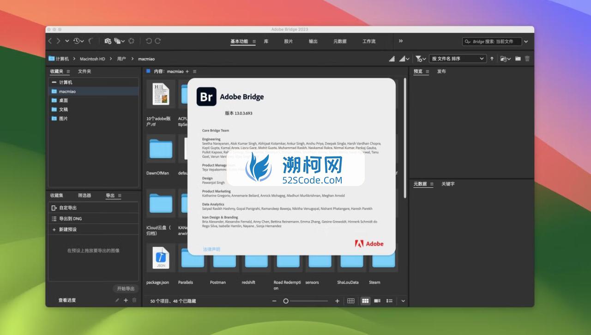This screenshot has width=591, height=335.
Task: Toggle ascending sort order arrow
Action: tap(492, 59)
